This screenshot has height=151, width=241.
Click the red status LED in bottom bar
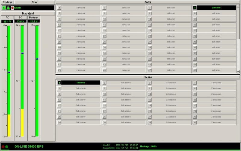click(3, 147)
